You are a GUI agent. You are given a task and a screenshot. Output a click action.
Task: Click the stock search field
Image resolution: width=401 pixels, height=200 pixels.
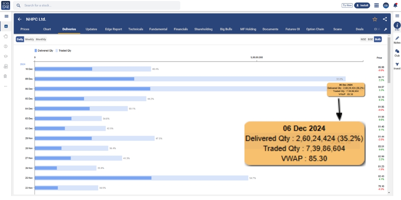(96, 5)
